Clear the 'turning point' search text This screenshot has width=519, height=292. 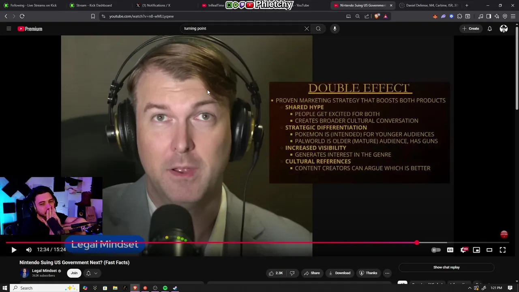(x=307, y=28)
